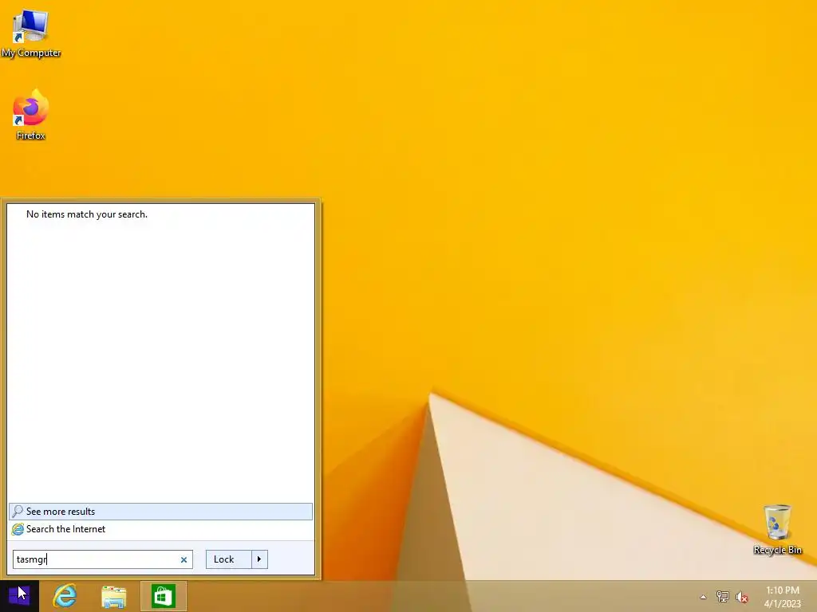This screenshot has width=817, height=612.
Task: Select Search the Internet
Action: click(x=160, y=529)
